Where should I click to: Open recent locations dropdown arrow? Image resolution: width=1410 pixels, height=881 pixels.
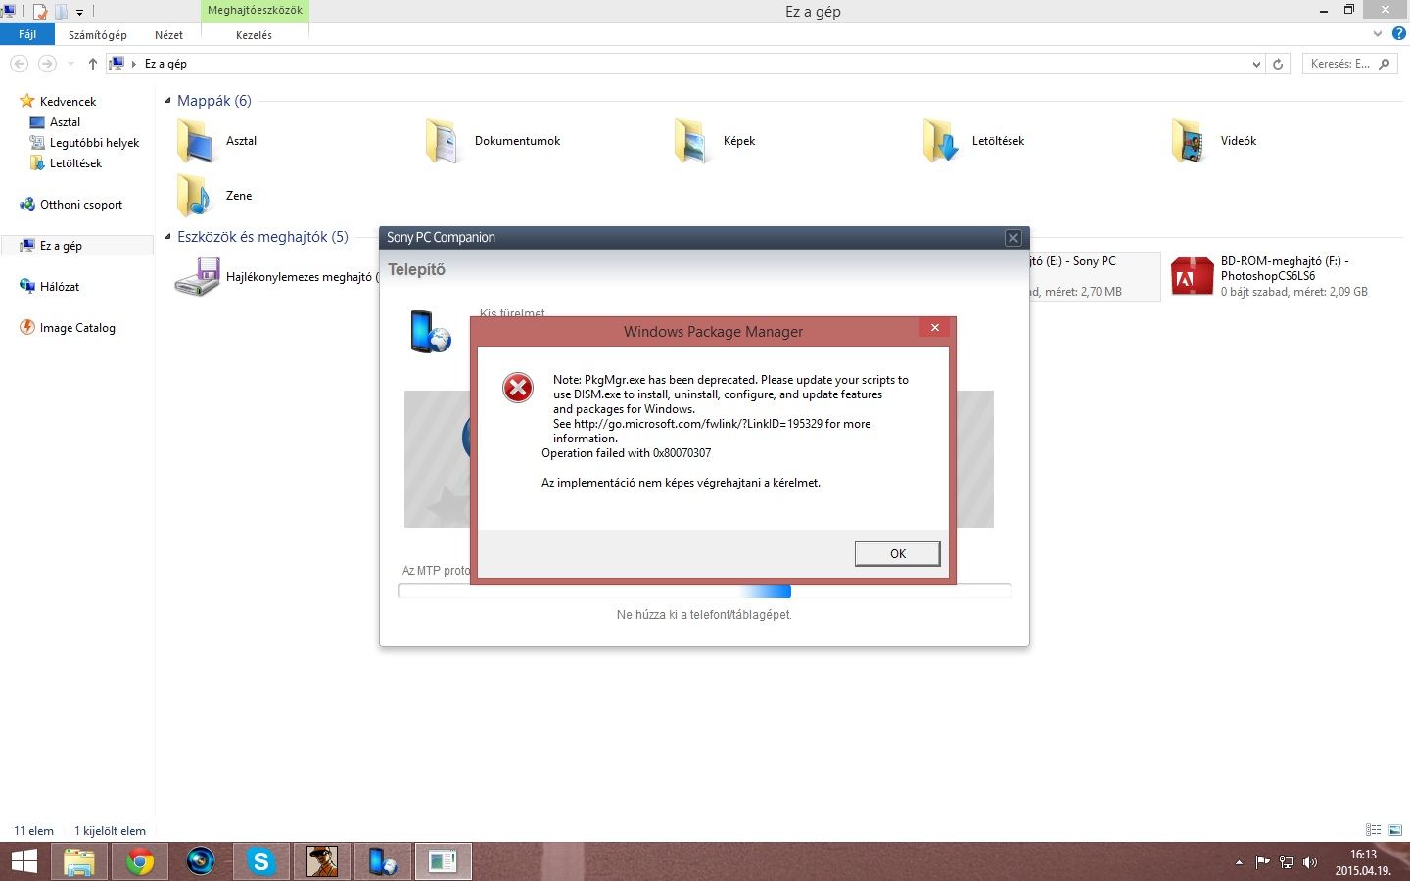70,64
